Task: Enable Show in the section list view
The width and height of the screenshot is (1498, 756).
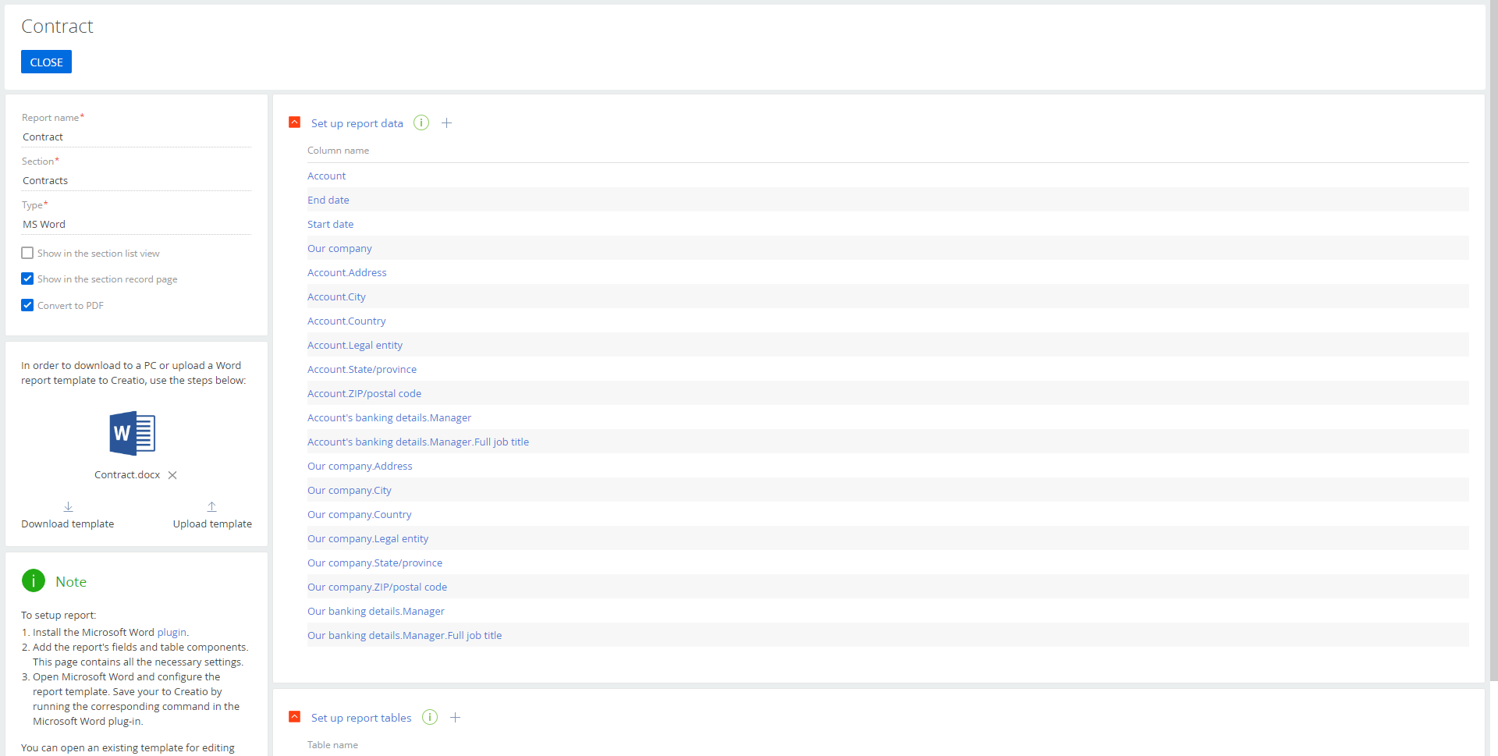Action: 27,253
